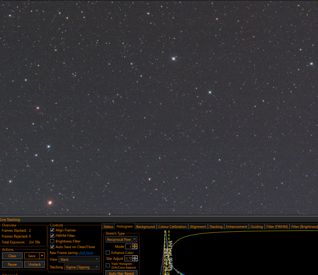Viewport: 318px width, 275px height.
Task: Click the Mode value field
Action: point(129,247)
